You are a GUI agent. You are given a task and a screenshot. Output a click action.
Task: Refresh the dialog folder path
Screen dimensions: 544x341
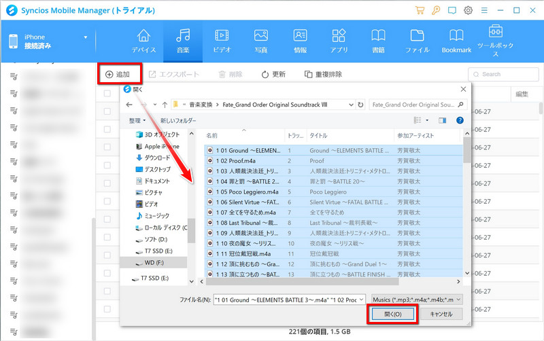361,105
